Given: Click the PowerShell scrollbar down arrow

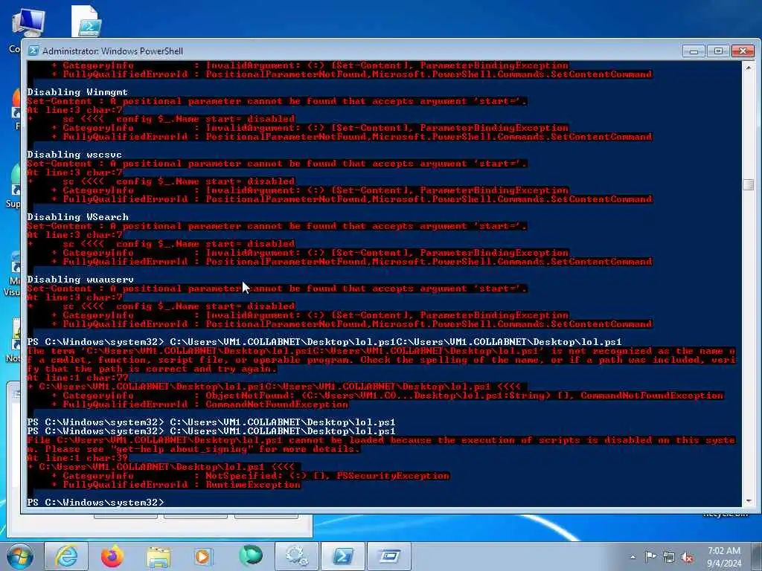Looking at the screenshot, I should (749, 501).
